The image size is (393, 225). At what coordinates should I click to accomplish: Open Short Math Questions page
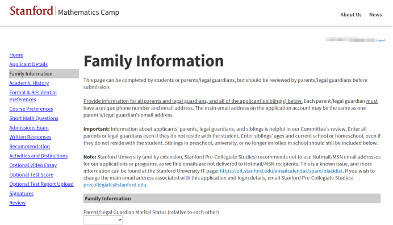pyautogui.click(x=34, y=118)
